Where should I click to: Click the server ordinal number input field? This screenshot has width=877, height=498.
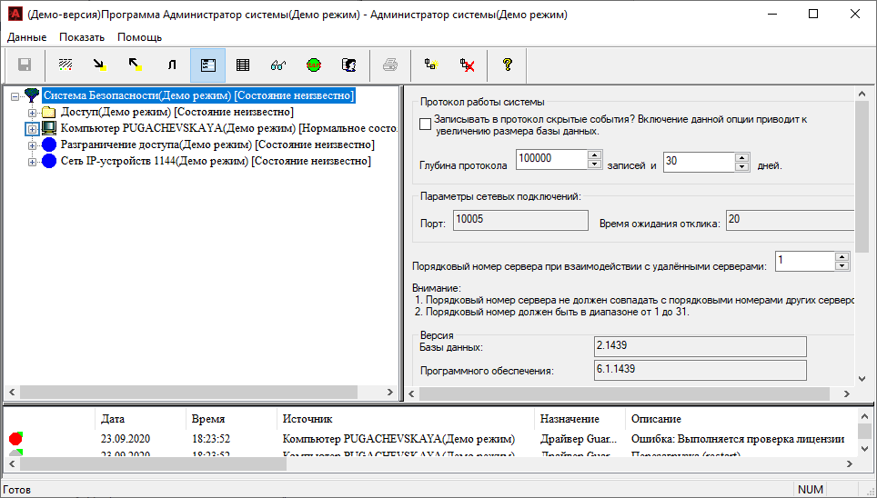(804, 262)
